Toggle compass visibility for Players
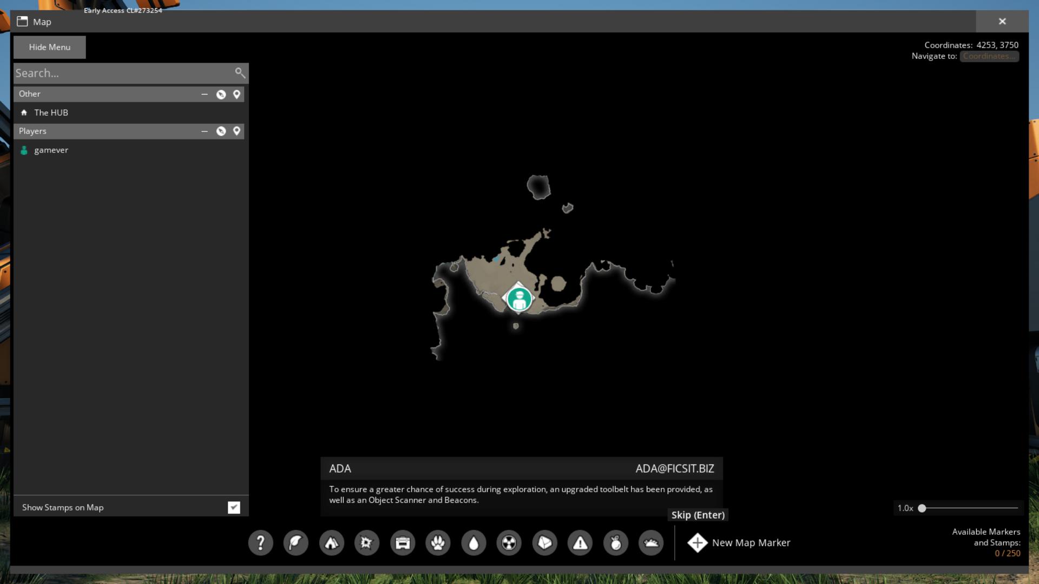Screen dimensions: 1039x584 click(221, 131)
